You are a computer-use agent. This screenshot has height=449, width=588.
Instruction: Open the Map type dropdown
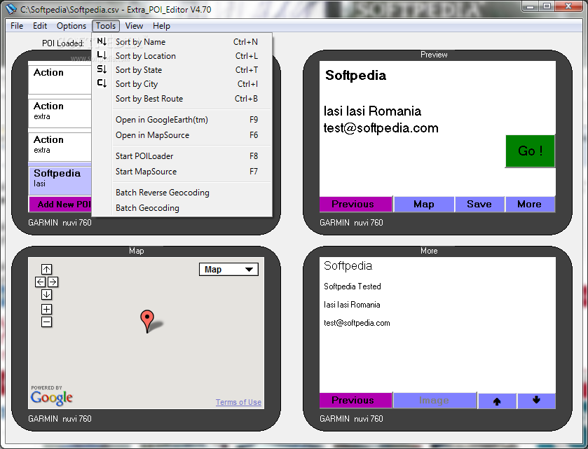pyautogui.click(x=228, y=270)
